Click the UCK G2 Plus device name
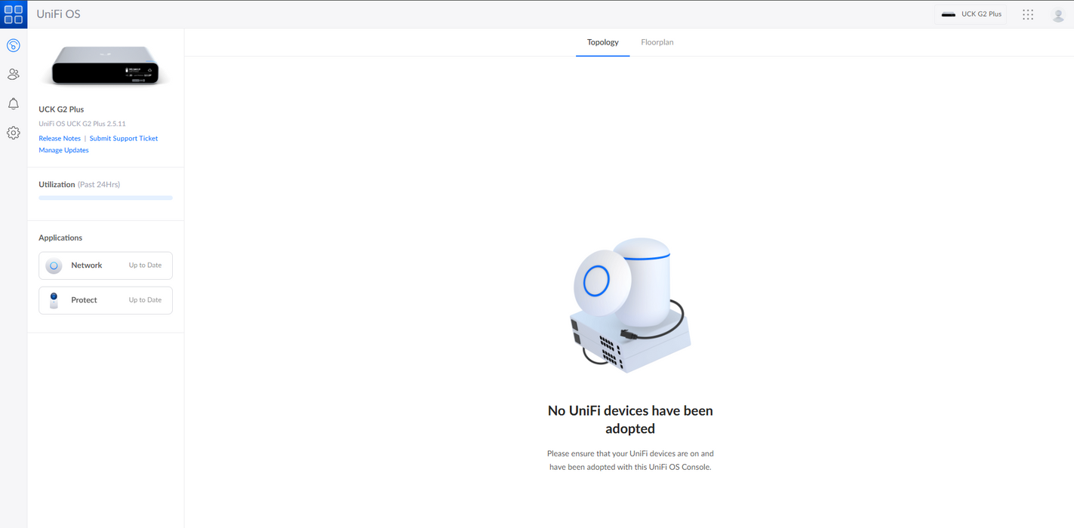 61,109
